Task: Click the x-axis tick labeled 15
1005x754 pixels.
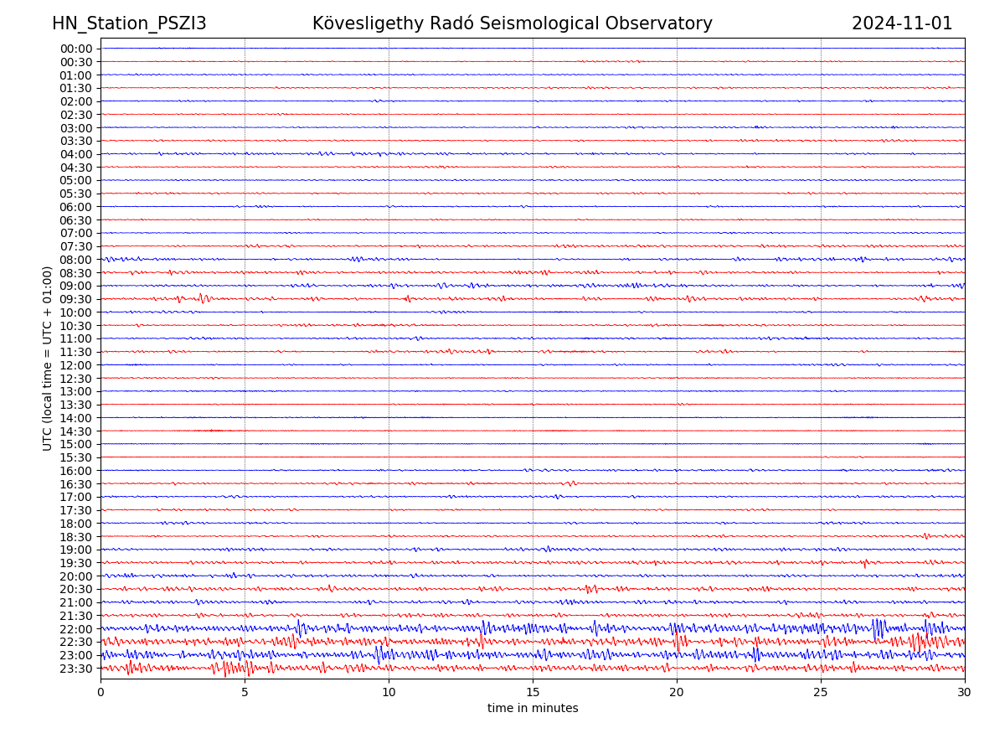Action: 533,692
